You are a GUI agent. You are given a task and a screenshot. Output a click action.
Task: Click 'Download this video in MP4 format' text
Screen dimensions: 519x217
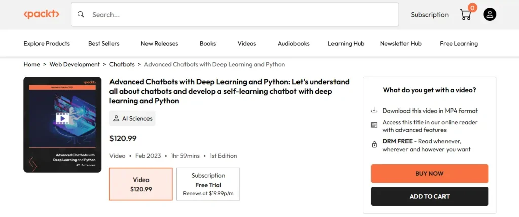coord(430,111)
